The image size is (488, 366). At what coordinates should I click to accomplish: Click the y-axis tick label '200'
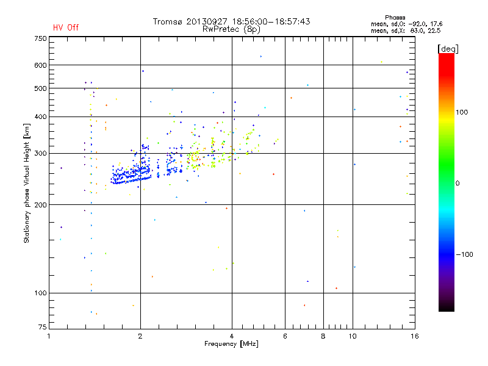(40, 205)
